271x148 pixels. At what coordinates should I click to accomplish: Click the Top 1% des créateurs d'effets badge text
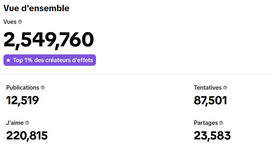tap(53, 60)
